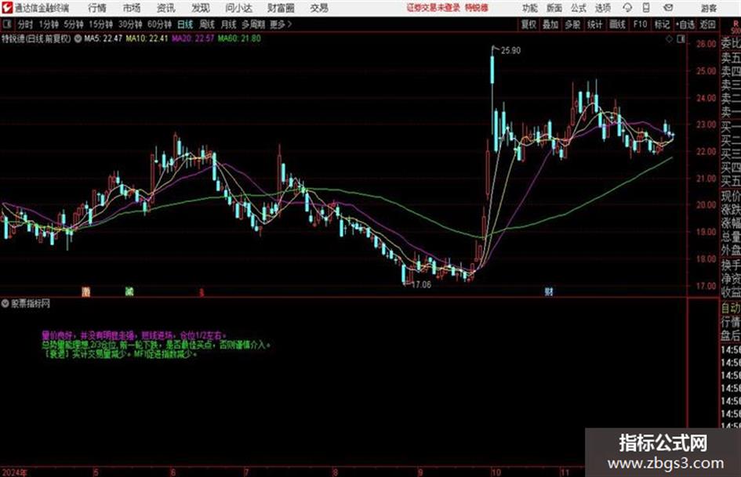
Task: Click the 复权 button
Action: pyautogui.click(x=529, y=24)
